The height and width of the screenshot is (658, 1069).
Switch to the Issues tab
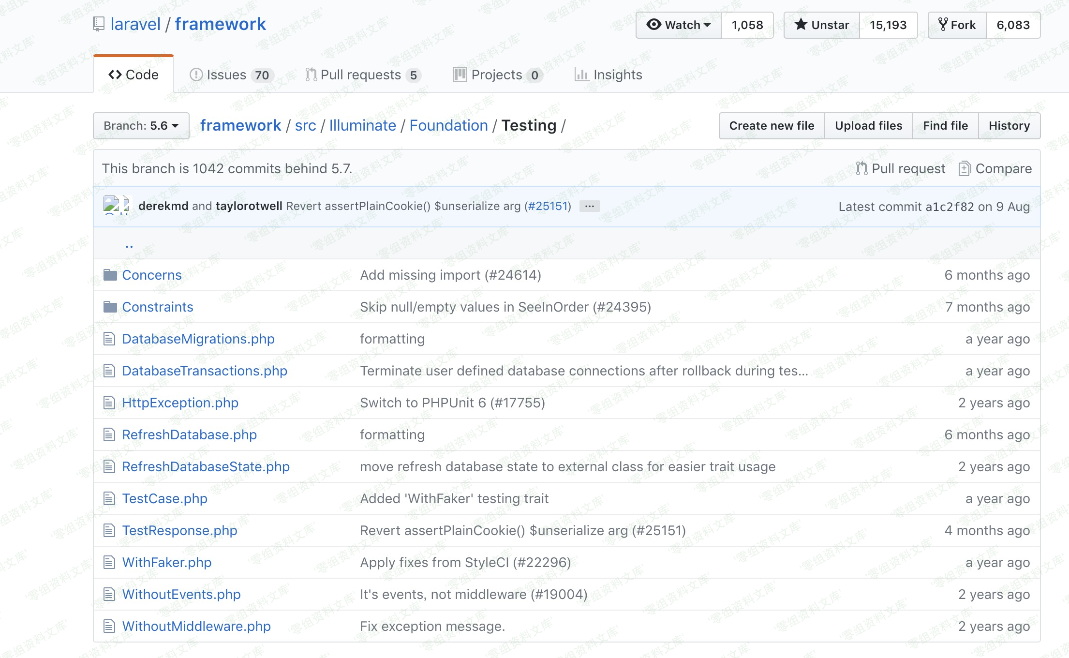[x=231, y=75]
